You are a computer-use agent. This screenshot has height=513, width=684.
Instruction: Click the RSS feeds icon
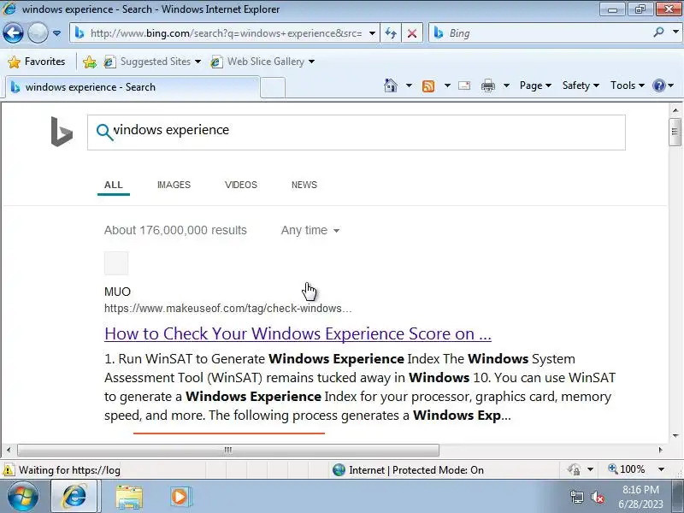pos(428,86)
